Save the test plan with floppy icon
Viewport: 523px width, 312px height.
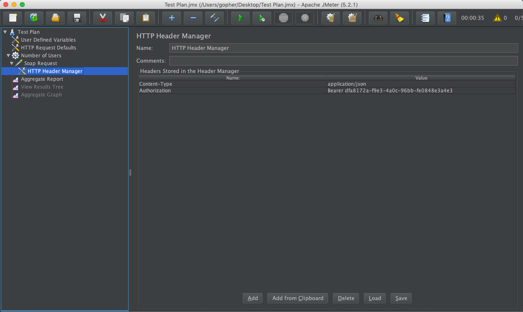click(77, 18)
